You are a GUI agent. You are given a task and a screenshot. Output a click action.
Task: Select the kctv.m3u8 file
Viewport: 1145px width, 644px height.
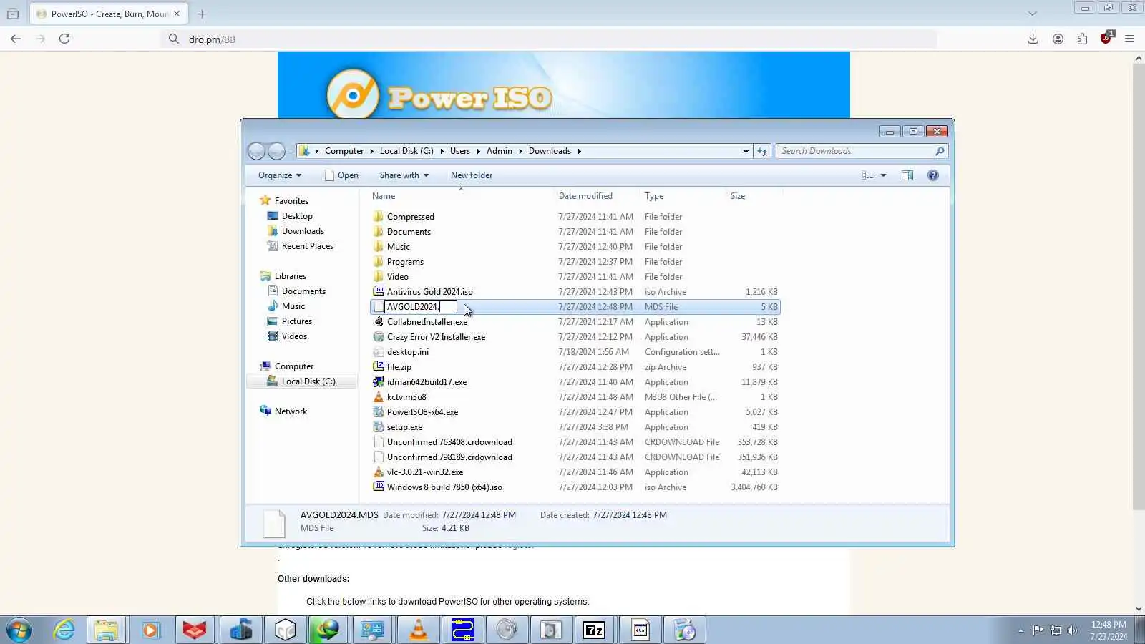point(406,397)
